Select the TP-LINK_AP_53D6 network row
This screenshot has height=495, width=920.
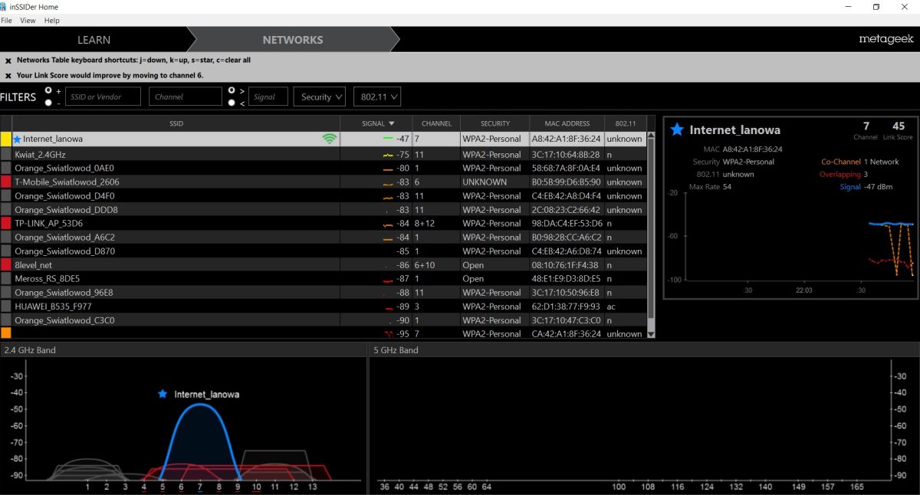324,223
